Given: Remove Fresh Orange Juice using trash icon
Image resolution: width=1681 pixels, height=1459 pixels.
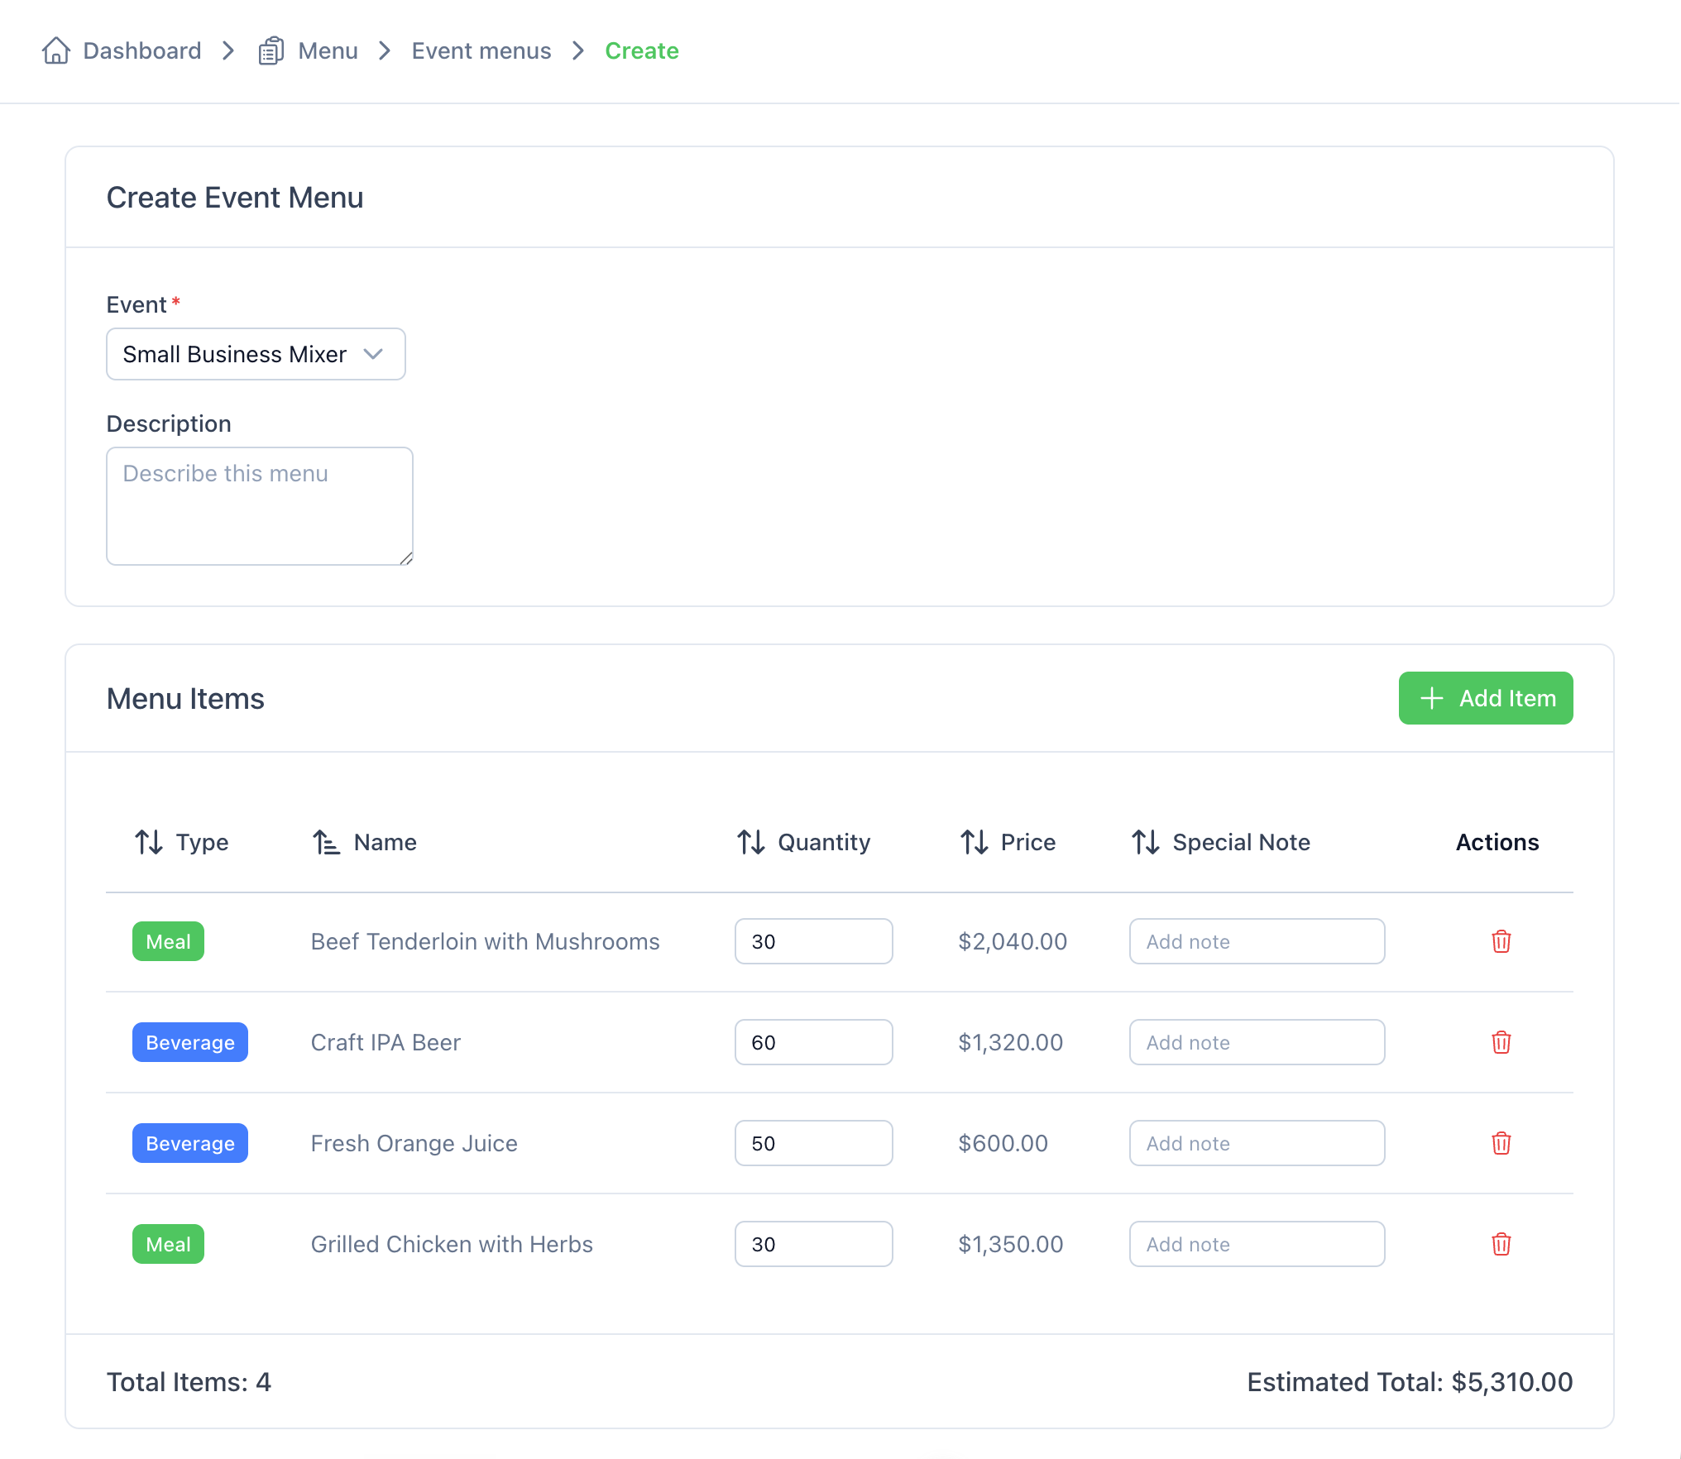Looking at the screenshot, I should [x=1501, y=1143].
